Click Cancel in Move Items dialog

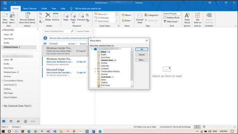142,55
